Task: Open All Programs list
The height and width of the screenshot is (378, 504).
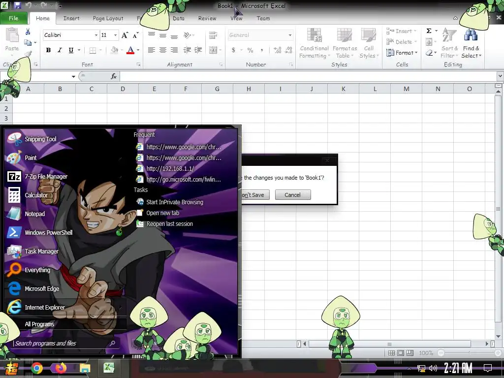Action: click(39, 324)
